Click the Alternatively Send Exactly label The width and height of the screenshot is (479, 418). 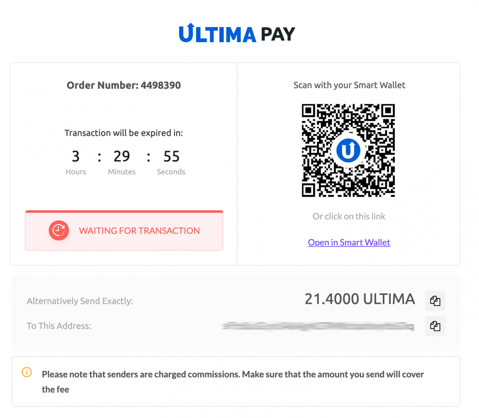[80, 301]
